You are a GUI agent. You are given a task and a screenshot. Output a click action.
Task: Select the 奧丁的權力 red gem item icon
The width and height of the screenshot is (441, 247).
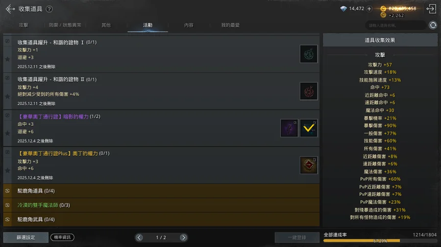coord(309,165)
